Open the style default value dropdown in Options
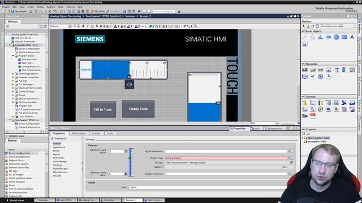The image size is (362, 203). (x=341, y=27)
